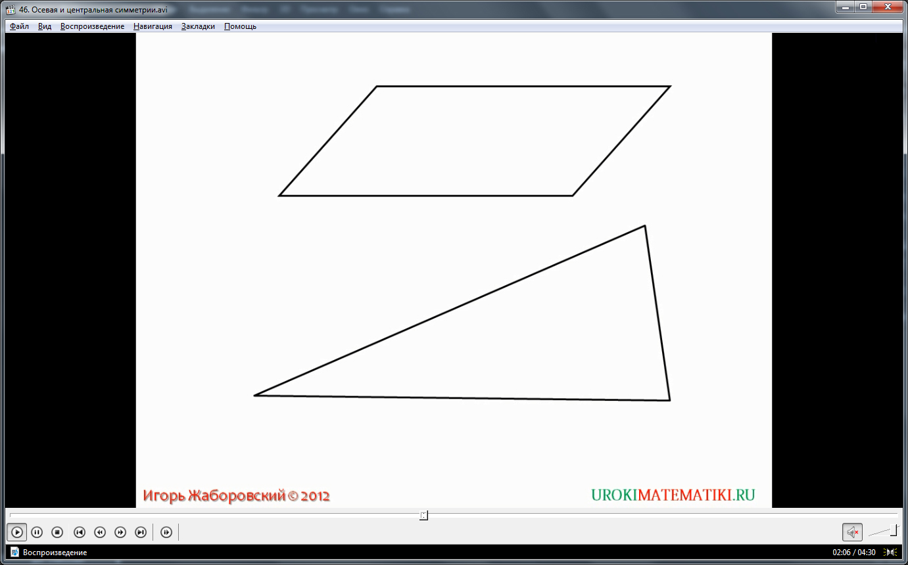The width and height of the screenshot is (908, 565).
Task: Skip to next file button
Action: pyautogui.click(x=141, y=532)
